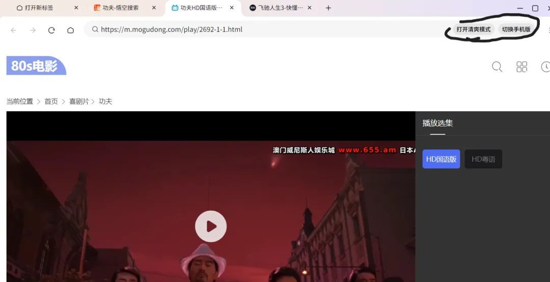Select the 功夫HD国语版 tab
550x282 pixels.
pos(201,8)
